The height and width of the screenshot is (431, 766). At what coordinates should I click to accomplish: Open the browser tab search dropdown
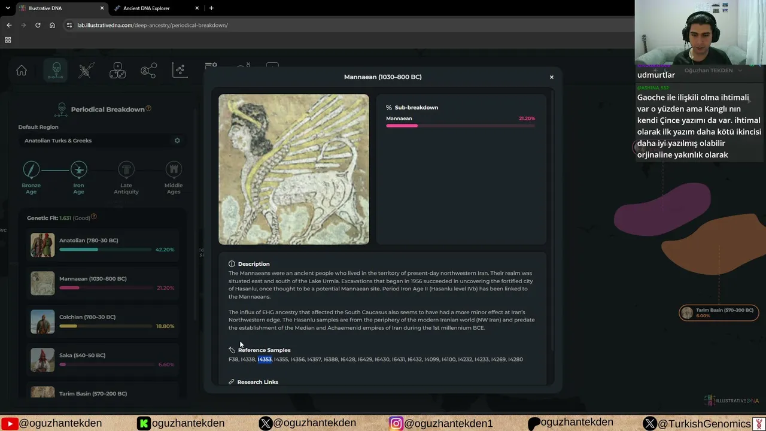7,8
